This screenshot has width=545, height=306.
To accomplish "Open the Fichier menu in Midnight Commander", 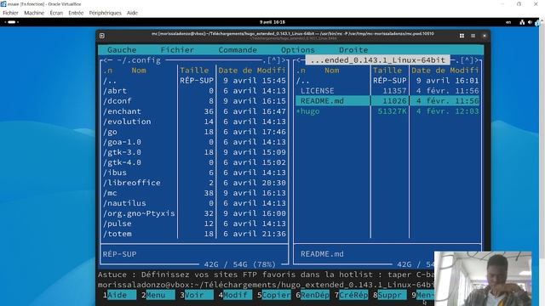I will tap(177, 50).
